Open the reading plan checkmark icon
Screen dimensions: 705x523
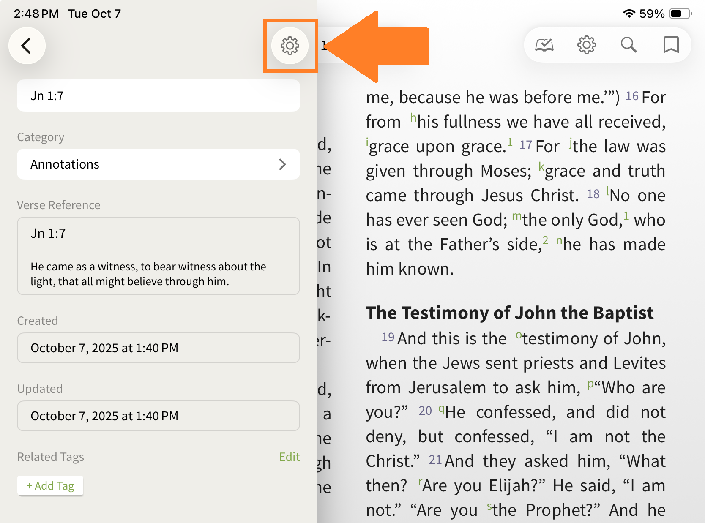[544, 45]
